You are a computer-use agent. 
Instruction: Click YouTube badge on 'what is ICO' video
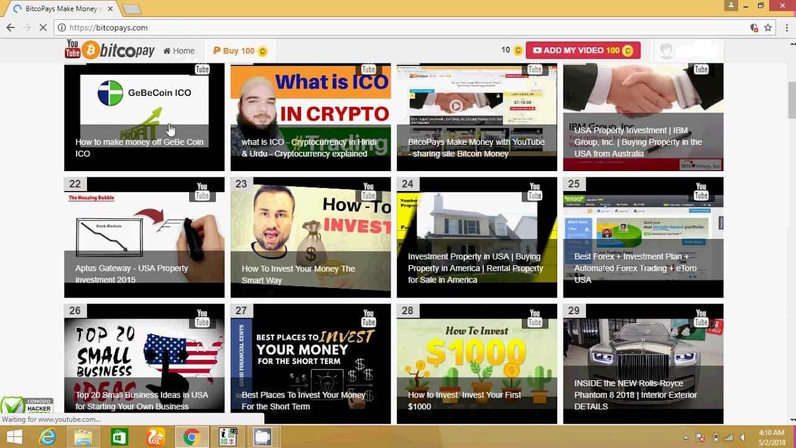[368, 69]
